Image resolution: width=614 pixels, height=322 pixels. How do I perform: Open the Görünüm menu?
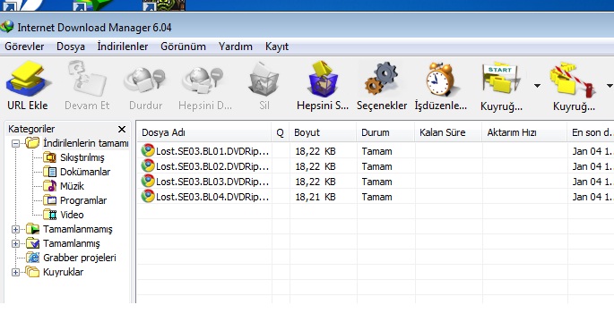[183, 47]
